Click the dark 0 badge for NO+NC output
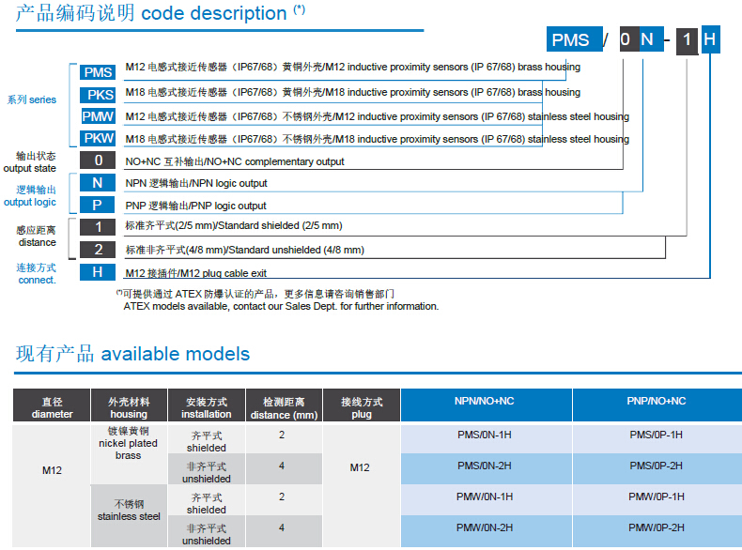Screen dimensions: 742x550 point(98,160)
